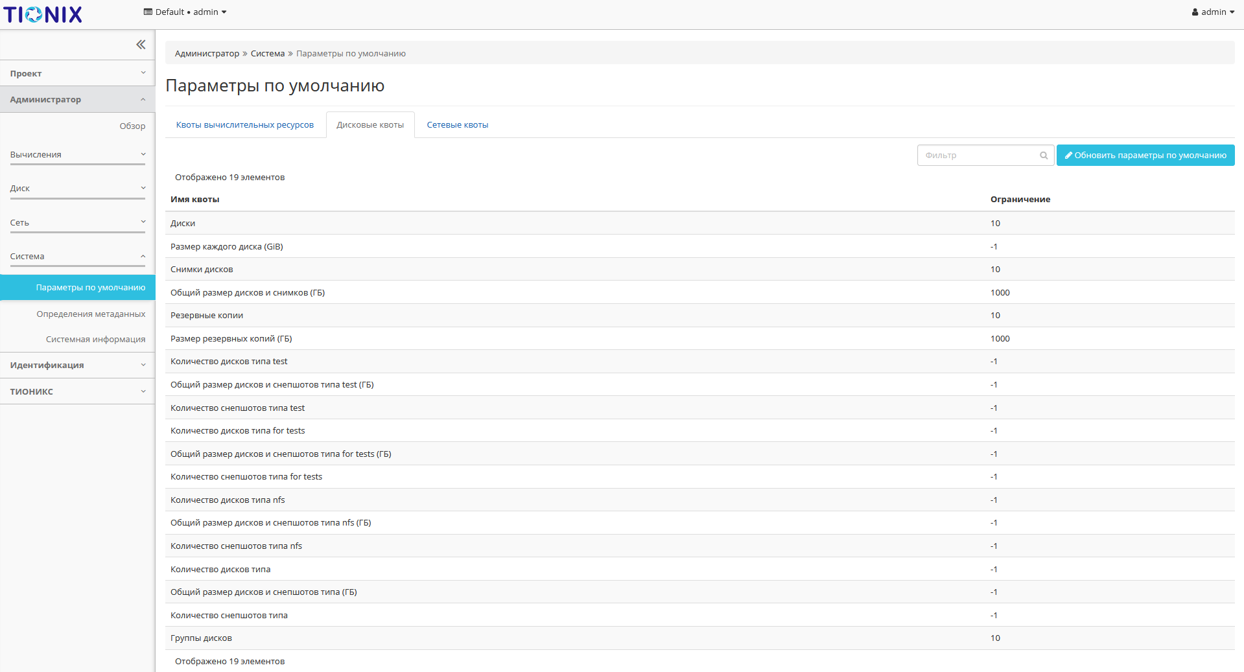This screenshot has width=1244, height=672.
Task: Expand the Сеть submenu
Action: point(77,223)
